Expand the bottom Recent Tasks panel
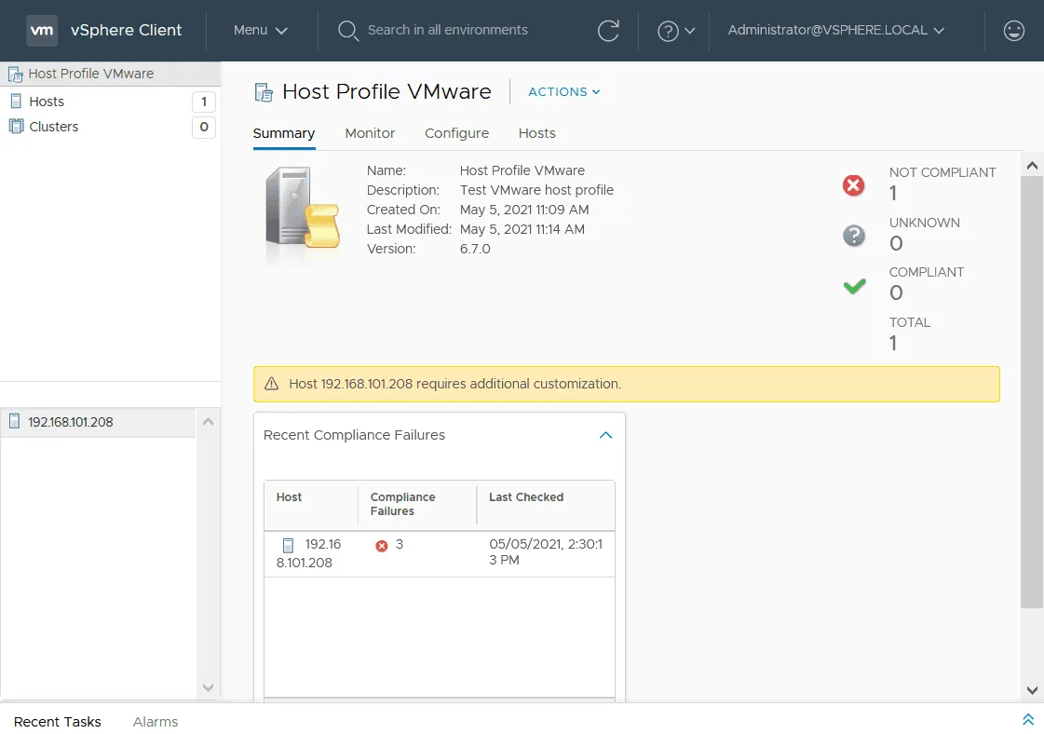 (1027, 720)
